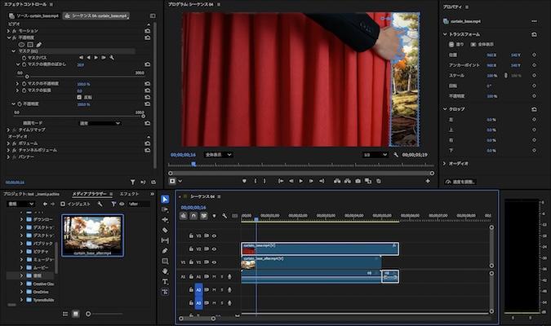Screen dimensions: 551x326
Task: Choose the Type tool
Action: coord(165,281)
